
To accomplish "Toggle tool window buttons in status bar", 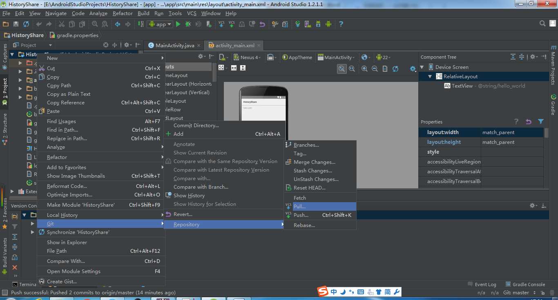I will [x=4, y=292].
